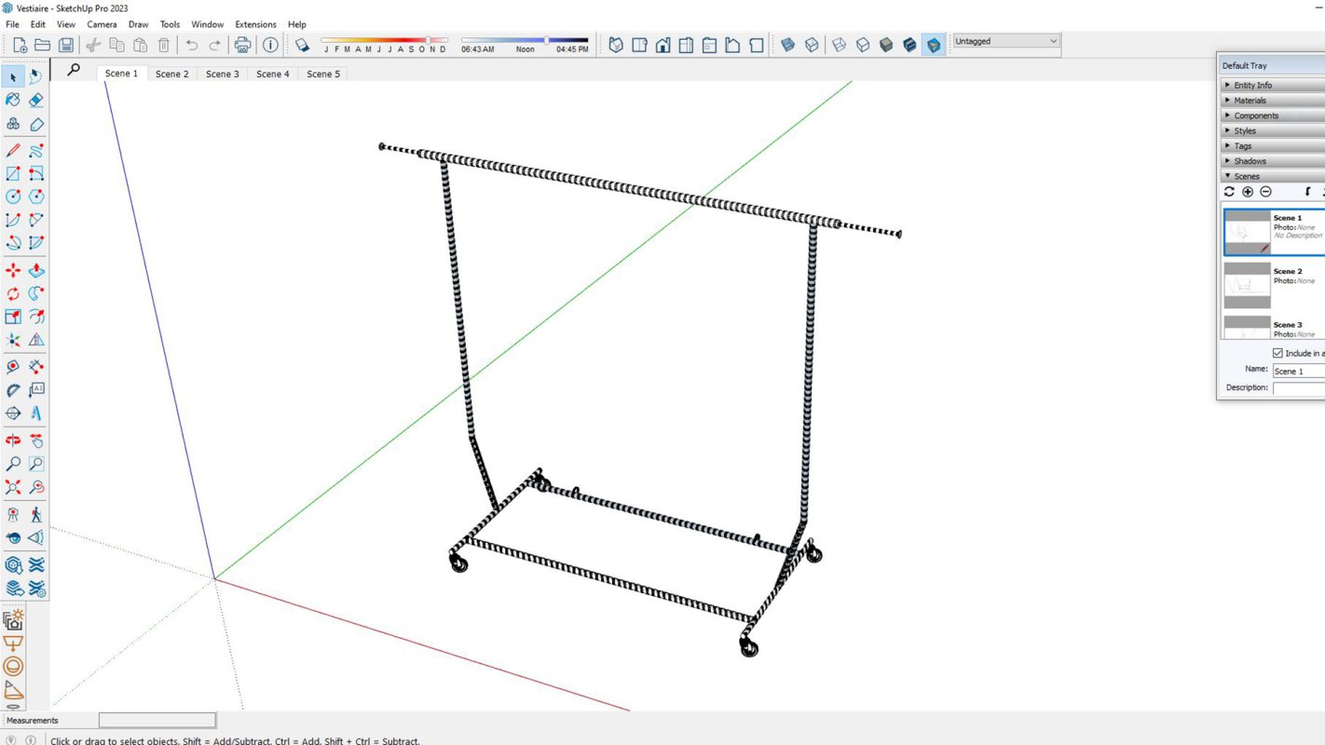The width and height of the screenshot is (1325, 745).
Task: Open Model Info from the toolbar
Action: coord(270,45)
